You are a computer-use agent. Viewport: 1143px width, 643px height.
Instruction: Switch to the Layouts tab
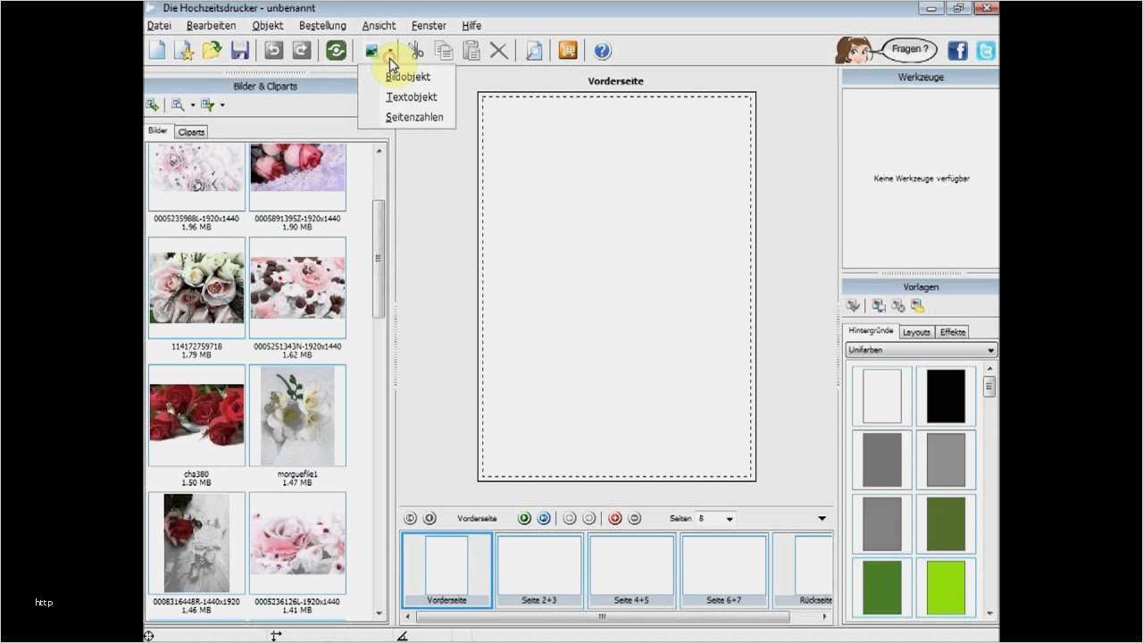click(x=916, y=332)
